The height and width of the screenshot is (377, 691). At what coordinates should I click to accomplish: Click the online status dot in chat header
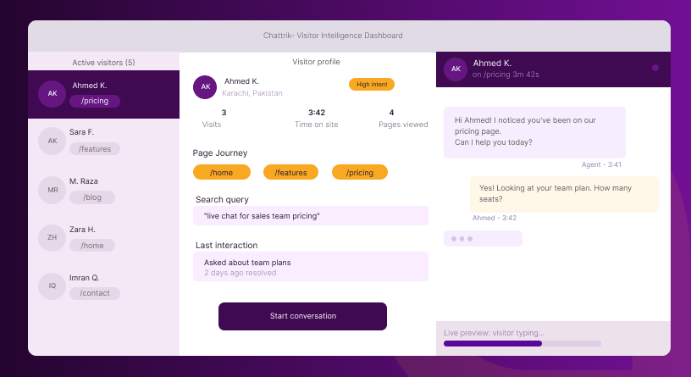tap(655, 68)
